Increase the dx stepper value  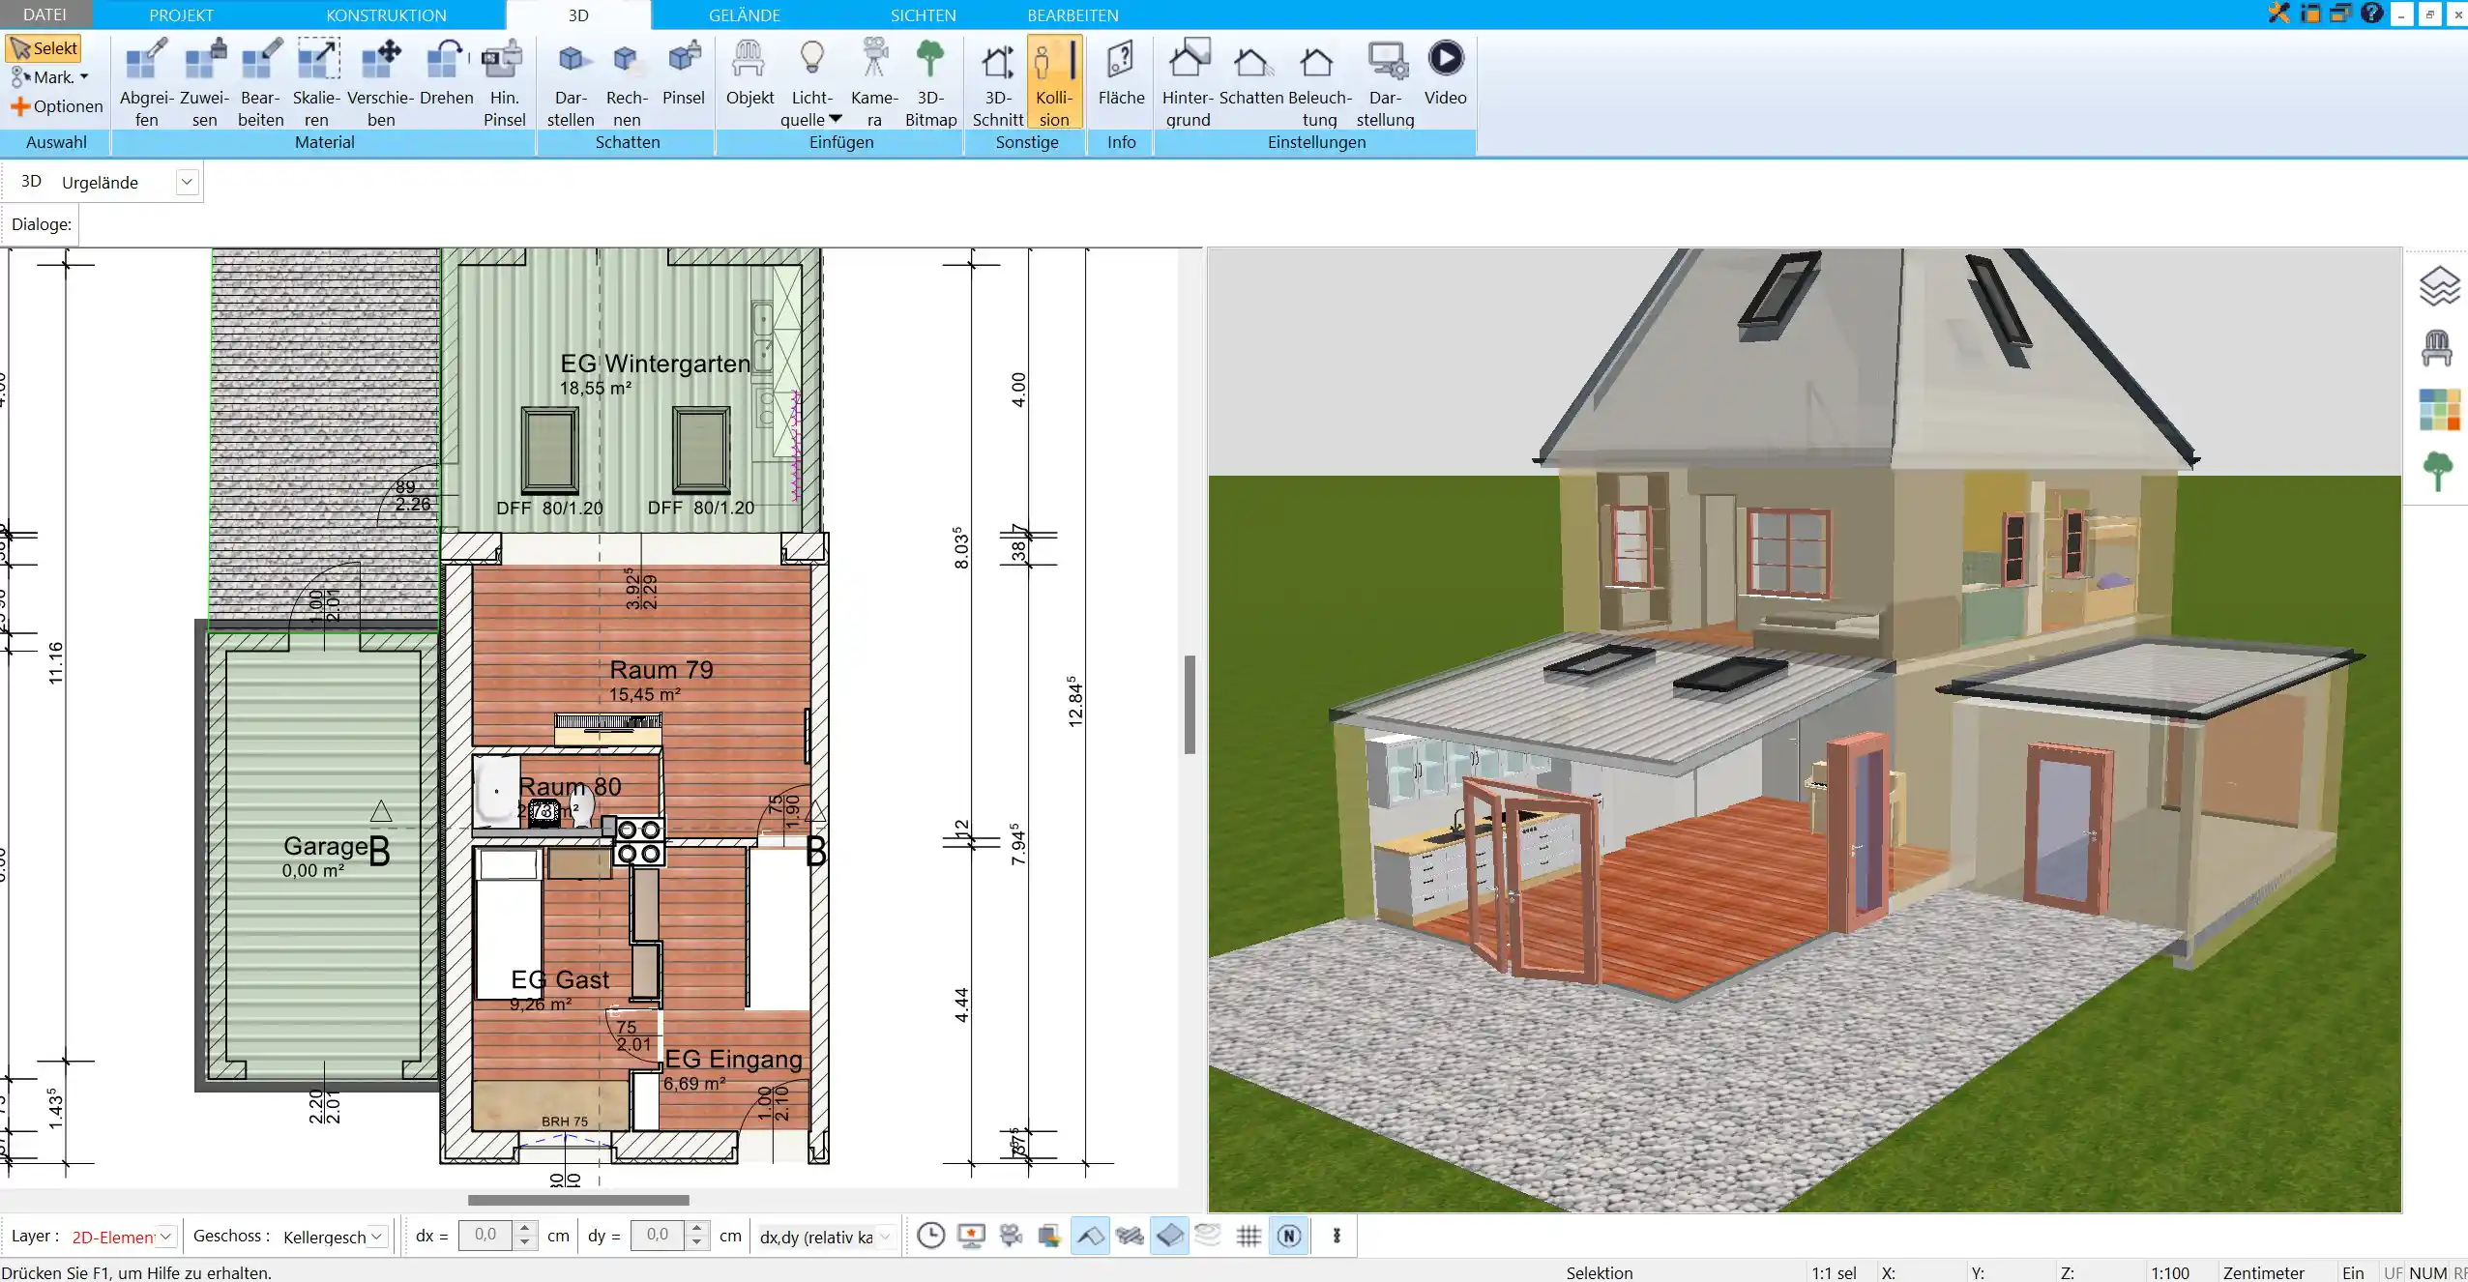pos(524,1229)
